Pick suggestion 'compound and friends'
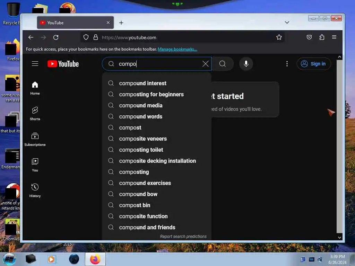355x266 pixels. (156, 227)
